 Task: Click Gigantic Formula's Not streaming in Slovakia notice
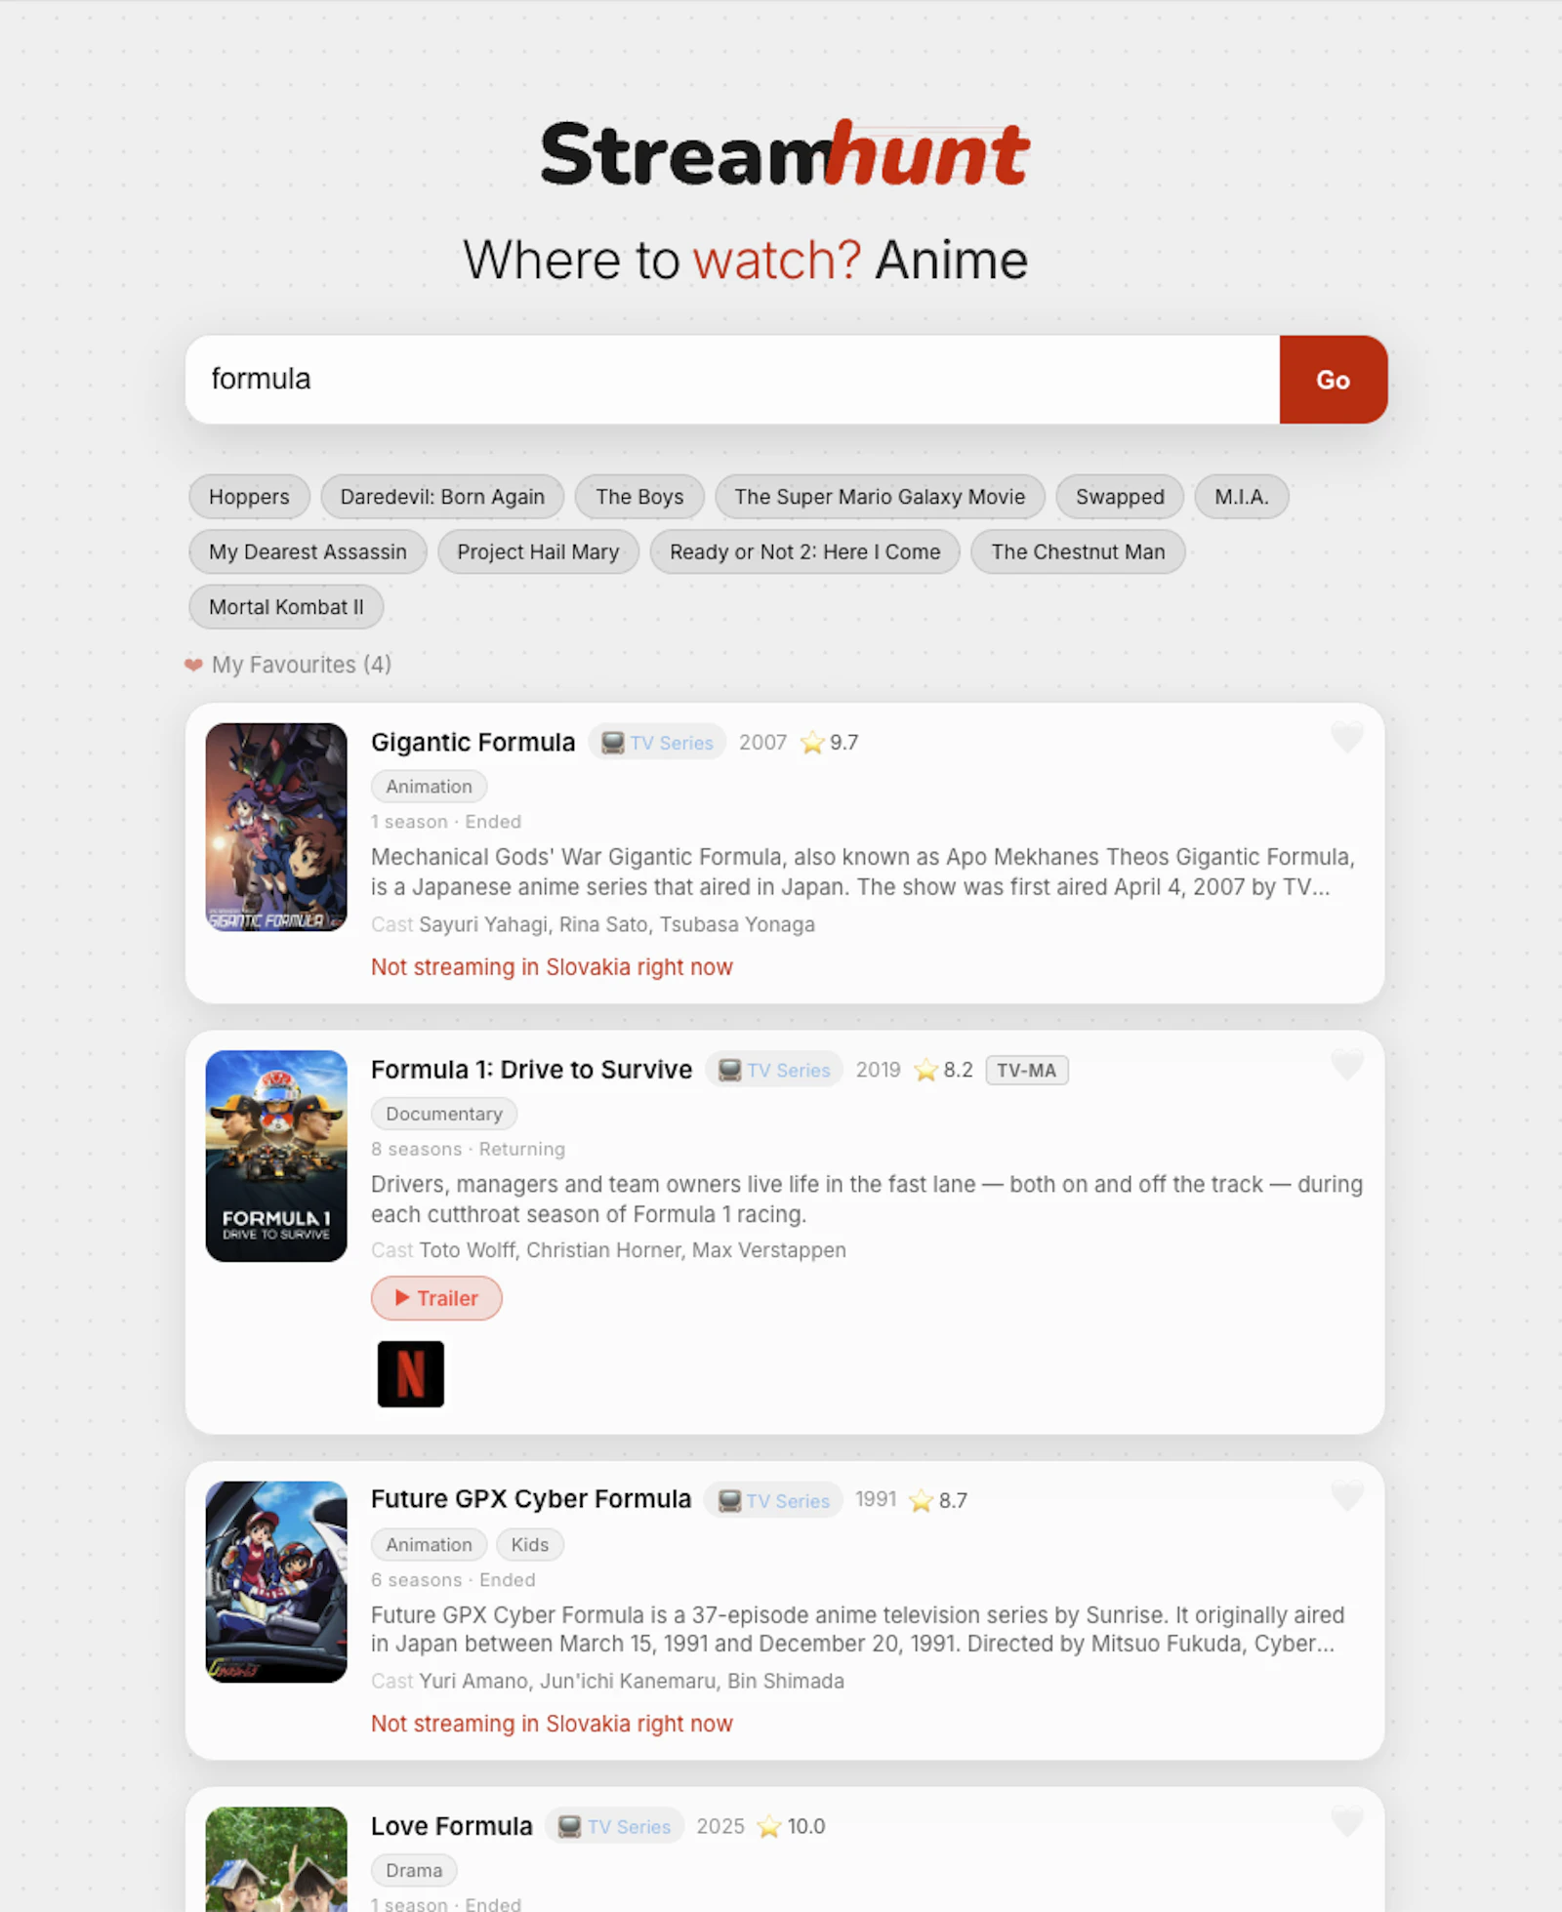[x=552, y=967]
